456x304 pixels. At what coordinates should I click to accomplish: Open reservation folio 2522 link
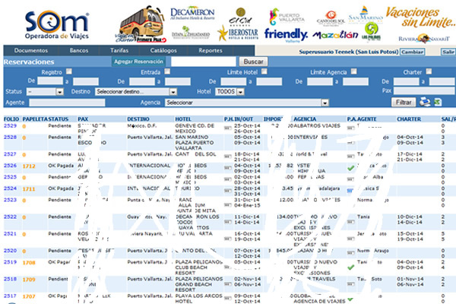point(10,217)
